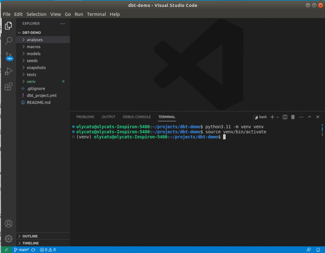
Task: Open the .gitignore file
Action: tap(43, 88)
